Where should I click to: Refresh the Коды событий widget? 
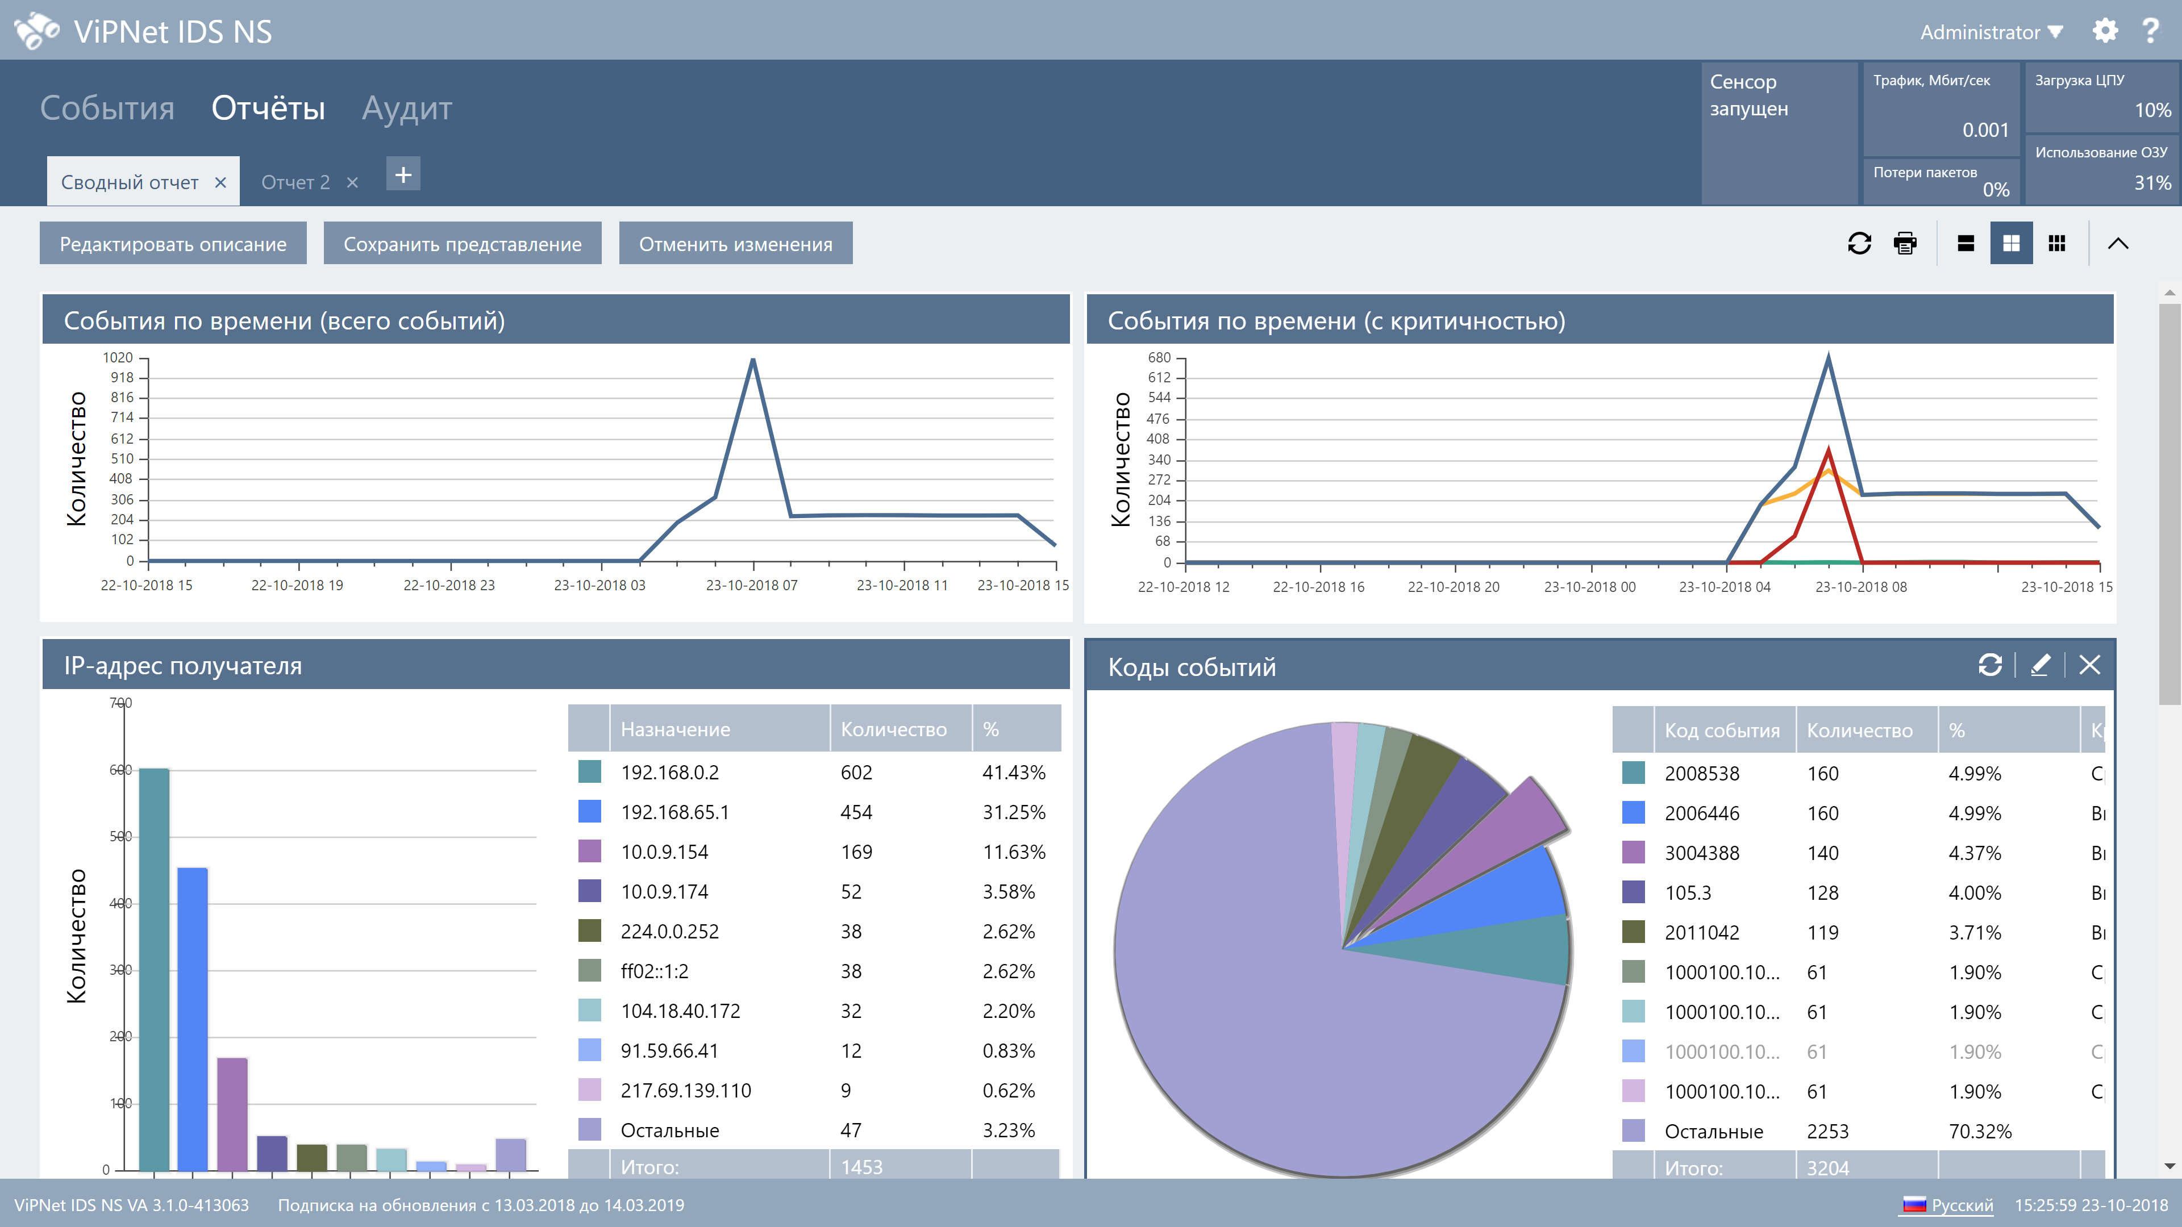click(1990, 666)
